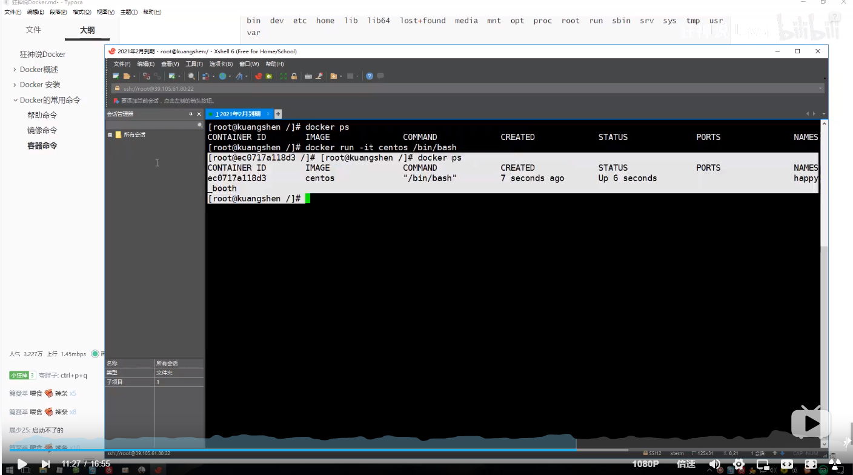The width and height of the screenshot is (853, 475).
Task: Add a new Xshell tab with plus
Action: (x=278, y=114)
